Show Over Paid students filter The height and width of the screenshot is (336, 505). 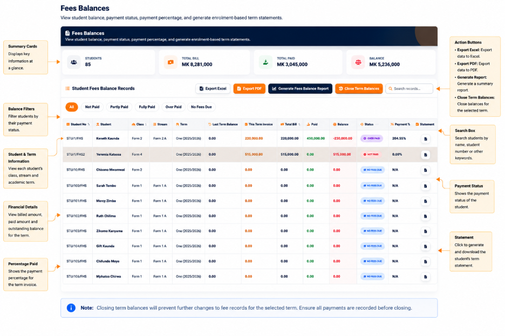click(173, 107)
